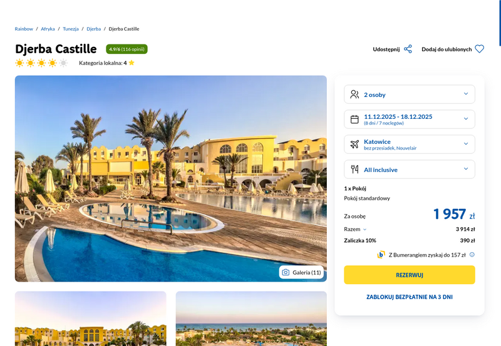The width and height of the screenshot is (501, 346).
Task: Expand the Razem price breakdown
Action: 355,229
